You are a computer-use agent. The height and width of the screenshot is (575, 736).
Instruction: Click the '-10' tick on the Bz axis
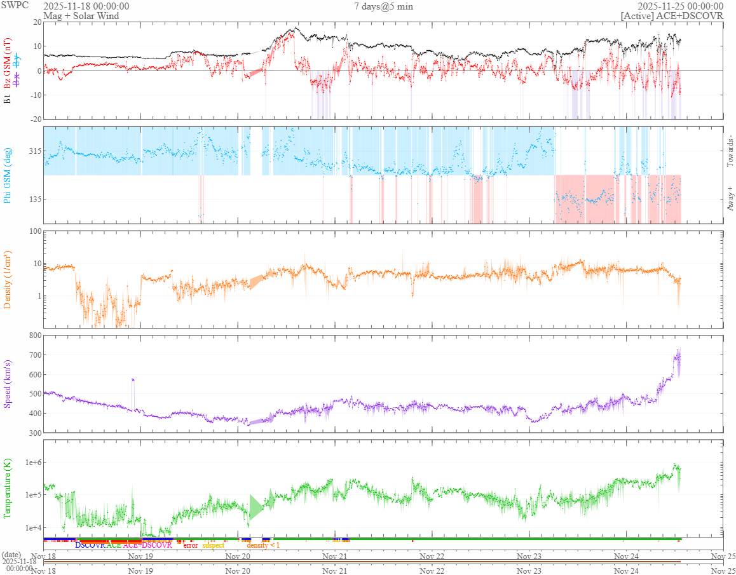[x=36, y=95]
